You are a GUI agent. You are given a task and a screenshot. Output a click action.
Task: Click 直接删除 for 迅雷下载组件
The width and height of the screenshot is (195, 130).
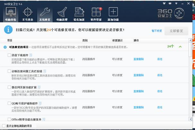click(139, 59)
